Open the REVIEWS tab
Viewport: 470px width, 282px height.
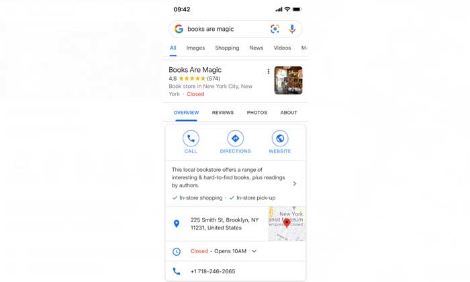[223, 113]
